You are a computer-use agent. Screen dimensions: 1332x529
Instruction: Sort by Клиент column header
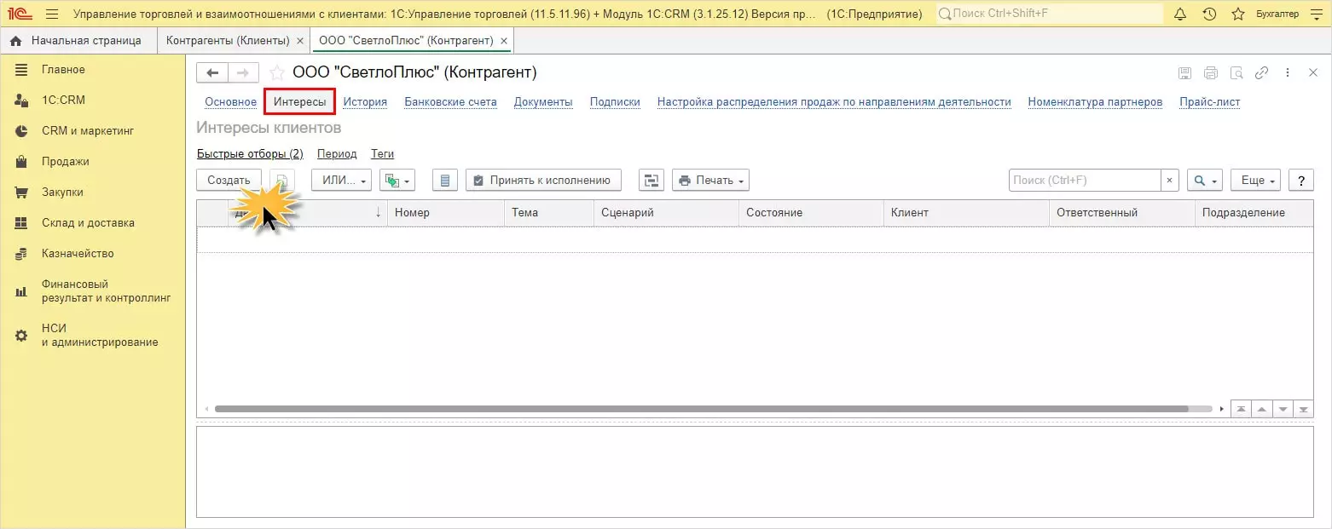[x=966, y=213]
